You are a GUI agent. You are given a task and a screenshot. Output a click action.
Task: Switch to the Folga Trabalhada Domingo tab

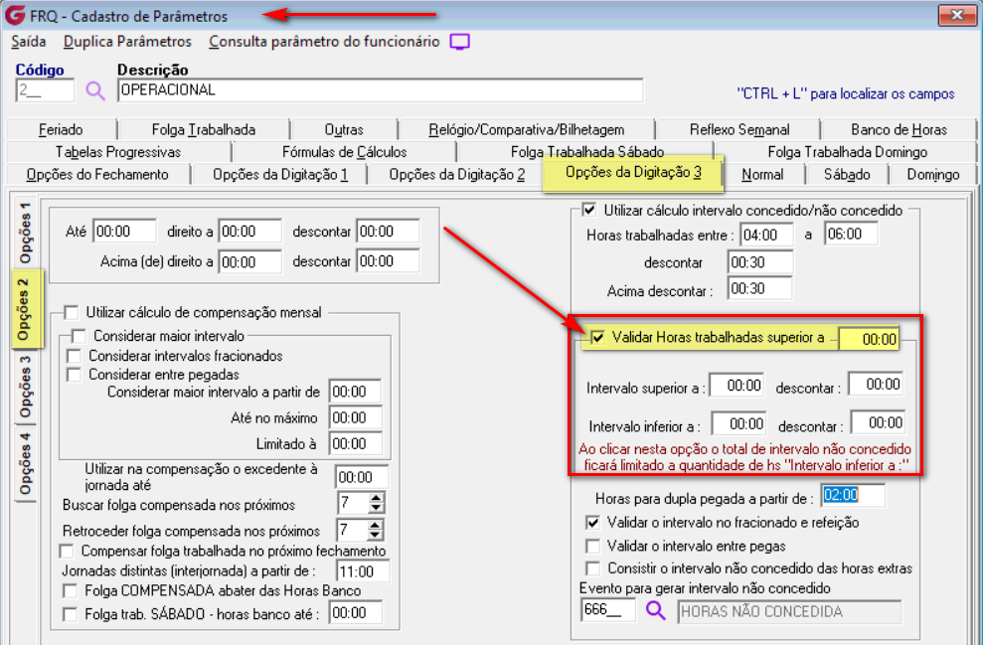[x=847, y=152]
